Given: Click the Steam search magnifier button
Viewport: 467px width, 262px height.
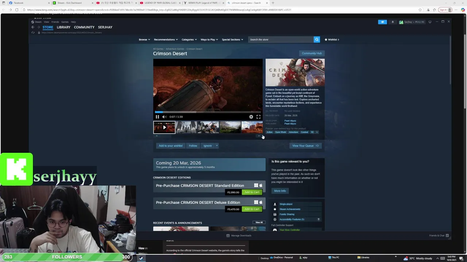Looking at the screenshot, I should pos(317,39).
